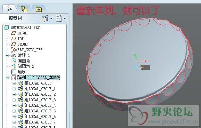Select the 加厚 1 thicken feature icon
Viewport: 201px width, 128px height.
pyautogui.click(x=14, y=72)
